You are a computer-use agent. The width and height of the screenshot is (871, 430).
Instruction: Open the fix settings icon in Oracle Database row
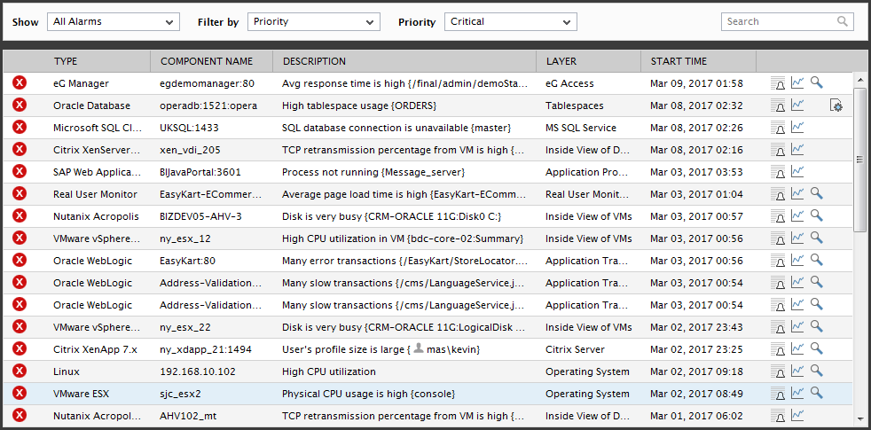(836, 106)
